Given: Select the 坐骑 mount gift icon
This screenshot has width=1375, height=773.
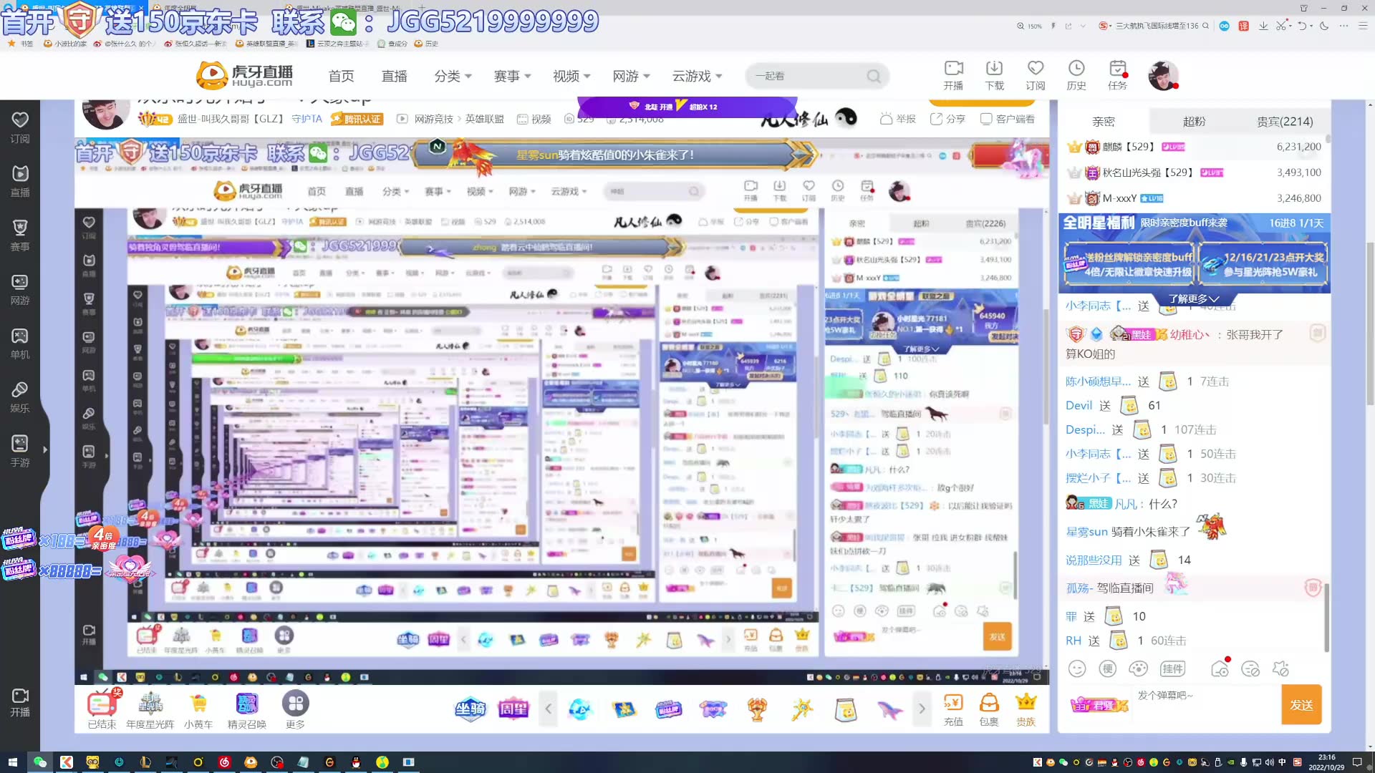Looking at the screenshot, I should (471, 709).
